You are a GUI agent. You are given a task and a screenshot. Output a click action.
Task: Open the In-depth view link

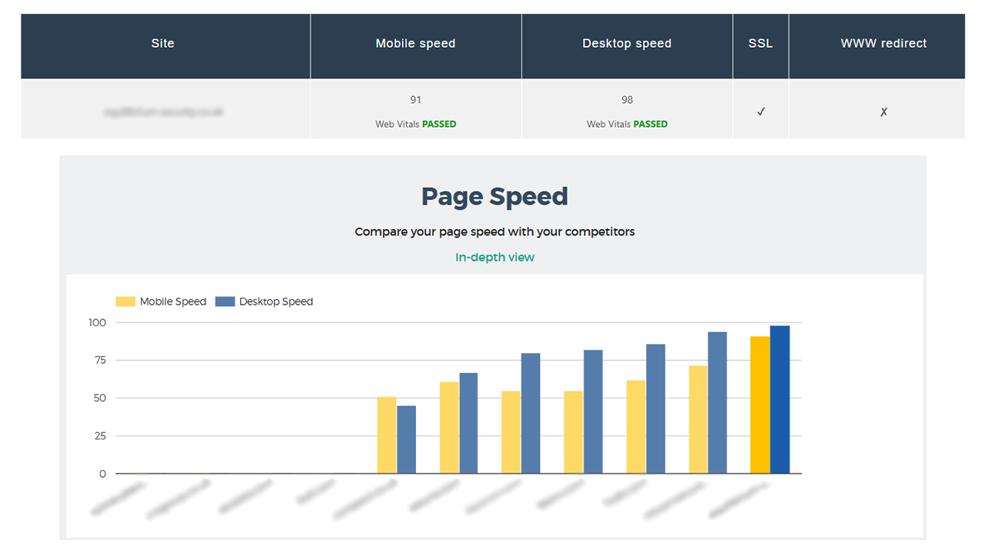[495, 257]
